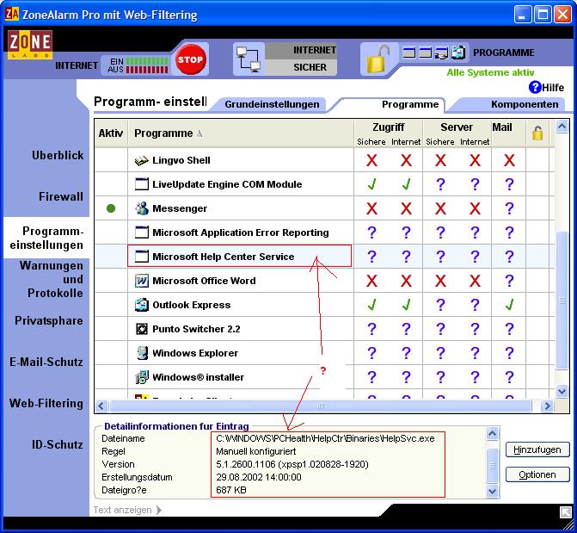Click the Lingvo Shell program icon
The height and width of the screenshot is (533, 577).
coord(141,161)
